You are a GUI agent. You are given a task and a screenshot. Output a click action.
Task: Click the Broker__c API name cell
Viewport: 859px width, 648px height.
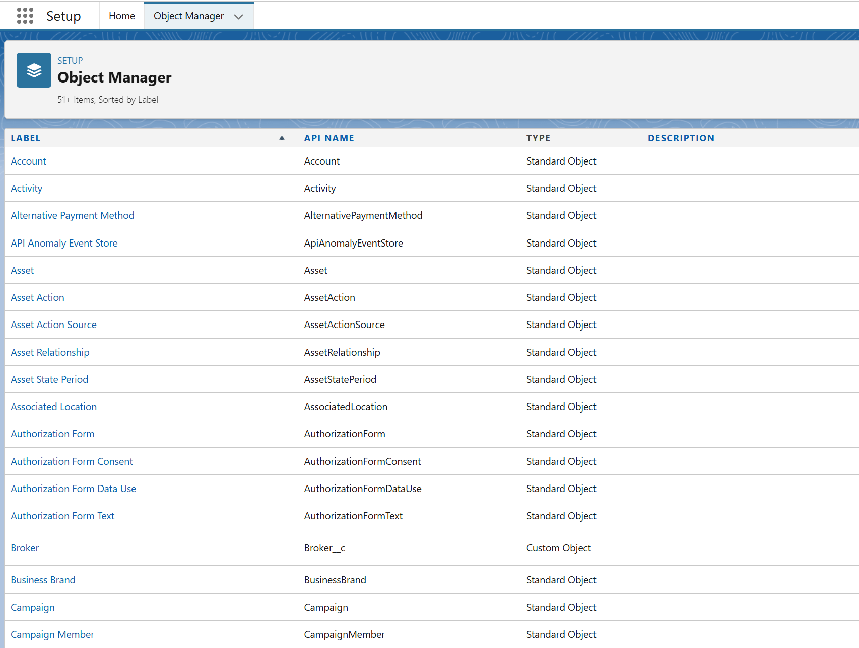pyautogui.click(x=324, y=548)
